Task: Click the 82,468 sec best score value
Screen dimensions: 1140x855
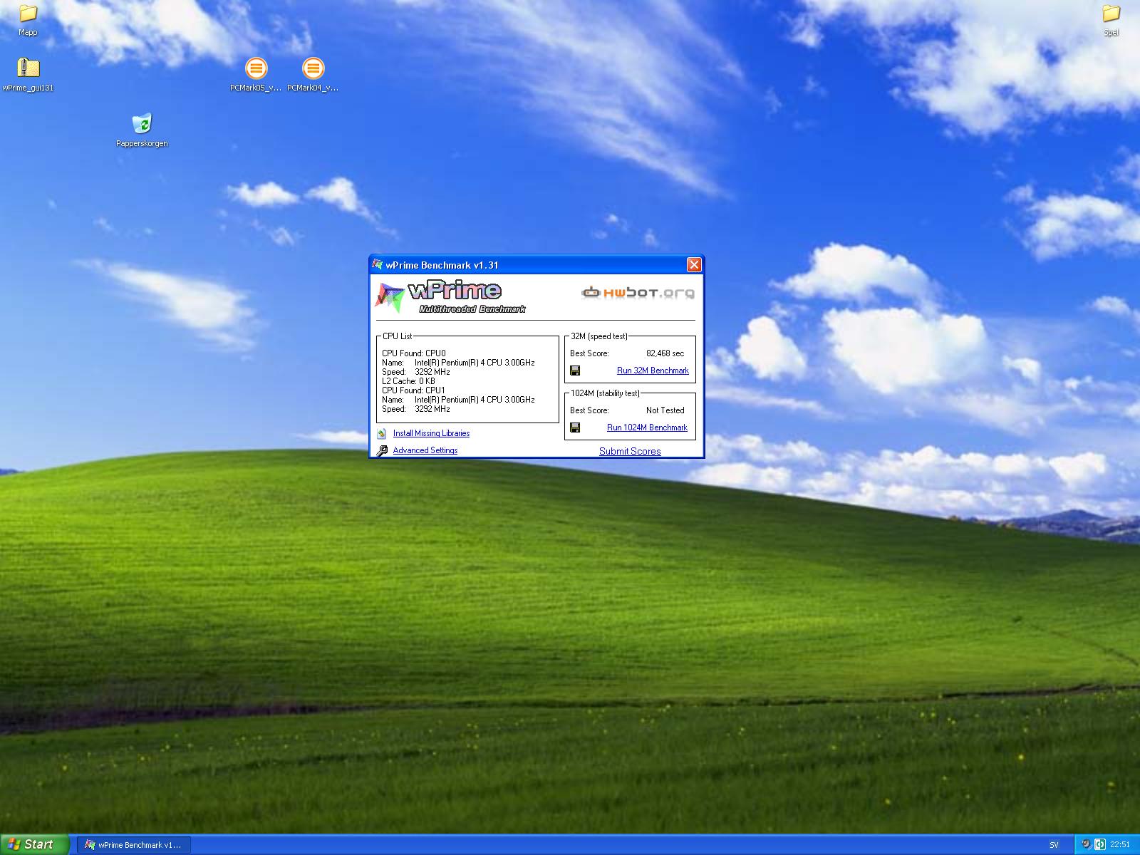Action: point(665,353)
